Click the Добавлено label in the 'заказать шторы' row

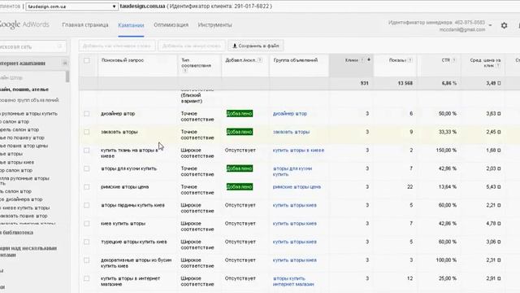pos(240,132)
